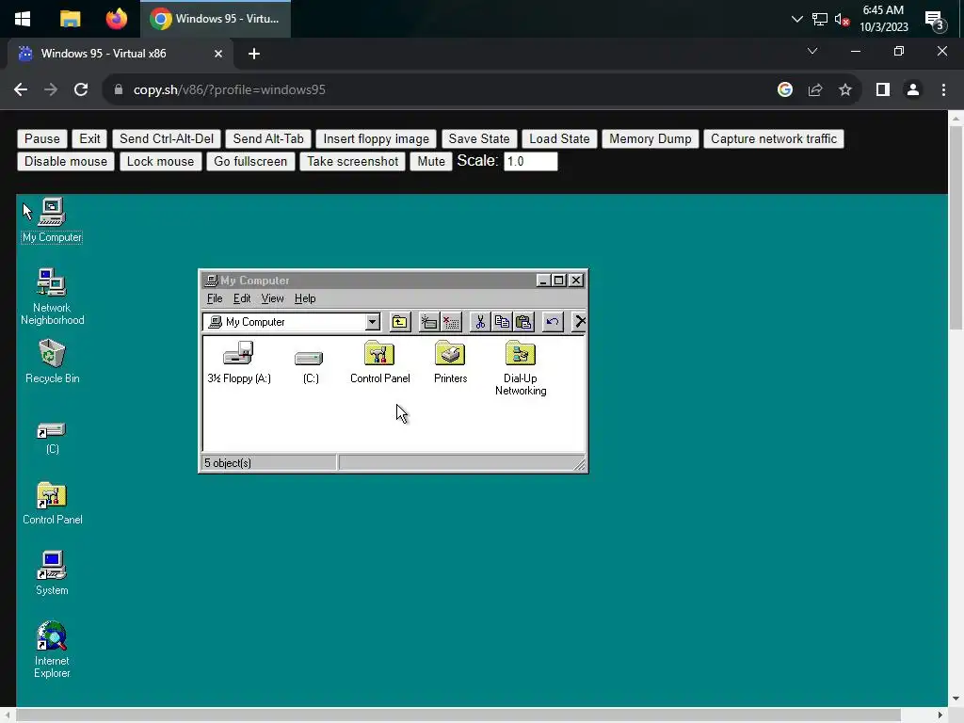Toggle the browser side panel icon

tap(883, 89)
